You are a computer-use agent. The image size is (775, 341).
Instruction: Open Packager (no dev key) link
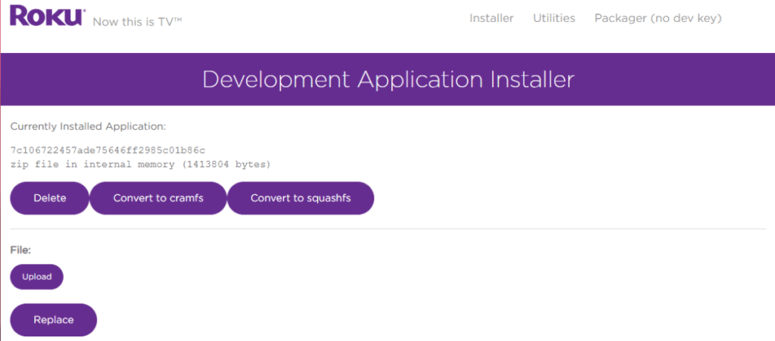pyautogui.click(x=658, y=18)
